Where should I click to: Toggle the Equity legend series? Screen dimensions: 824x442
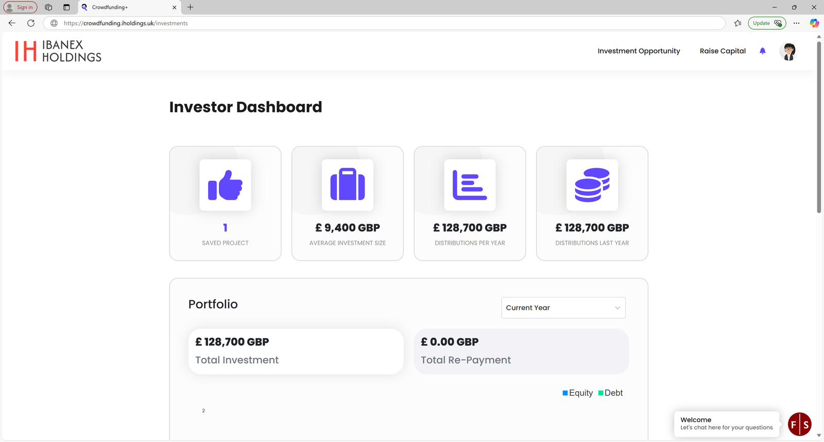pos(578,393)
